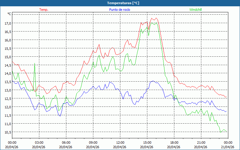Select the 15,5 value on the y-axis
Viewport: 240px width, 150px height.
tap(7, 48)
